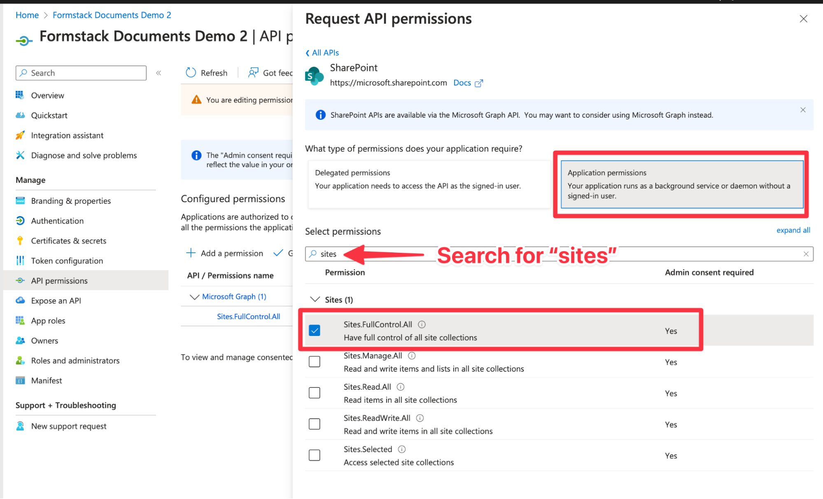The width and height of the screenshot is (823, 499).
Task: Click the Certificates & secrets key icon
Action: (x=20, y=241)
